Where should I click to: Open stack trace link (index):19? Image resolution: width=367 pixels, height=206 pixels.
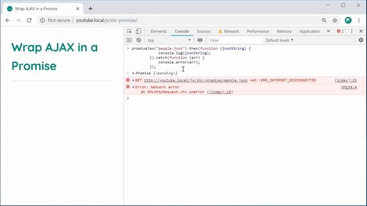[220, 92]
